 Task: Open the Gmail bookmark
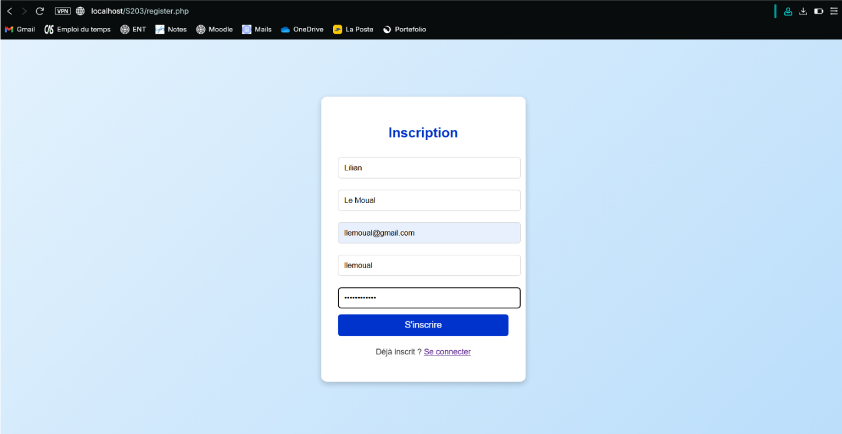pos(20,29)
